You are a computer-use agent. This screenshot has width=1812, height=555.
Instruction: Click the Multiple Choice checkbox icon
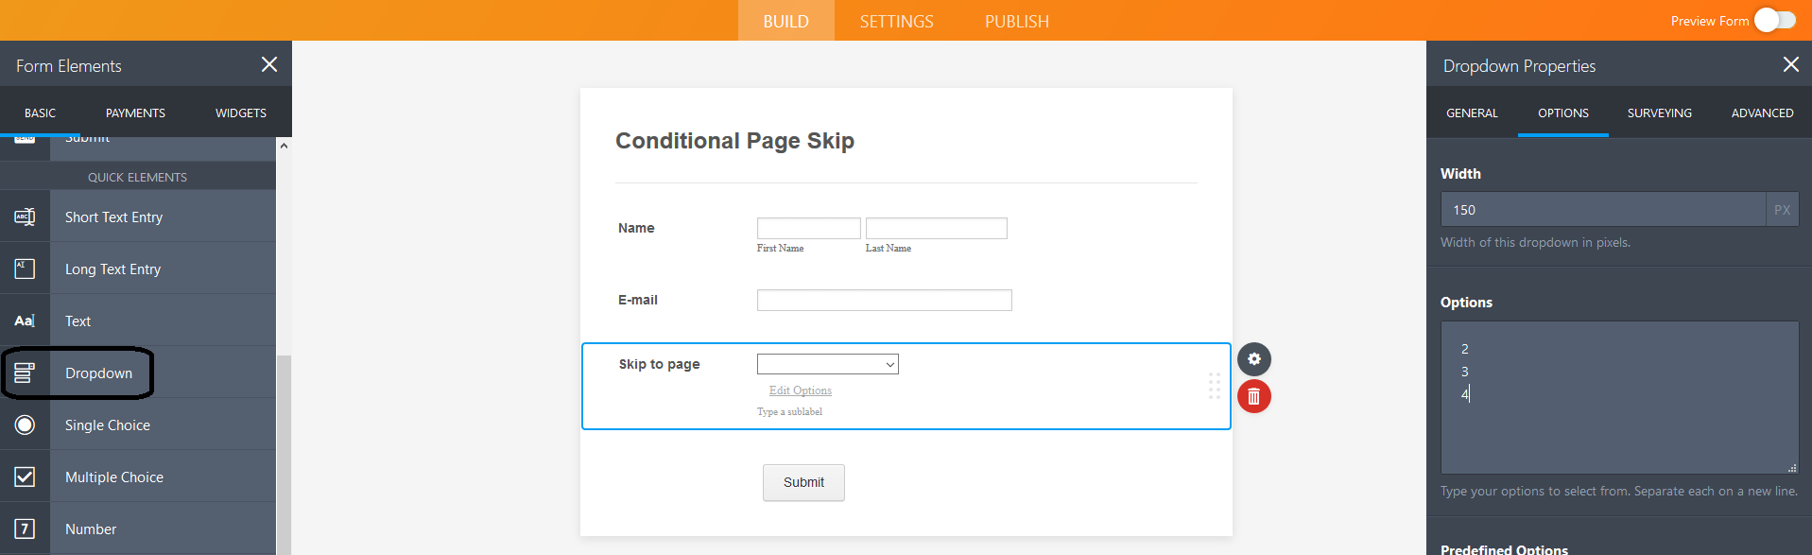[x=25, y=477]
